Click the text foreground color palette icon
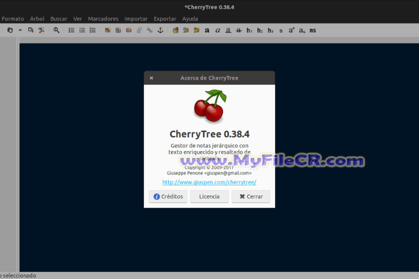This screenshot has height=279, width=419. 175,30
